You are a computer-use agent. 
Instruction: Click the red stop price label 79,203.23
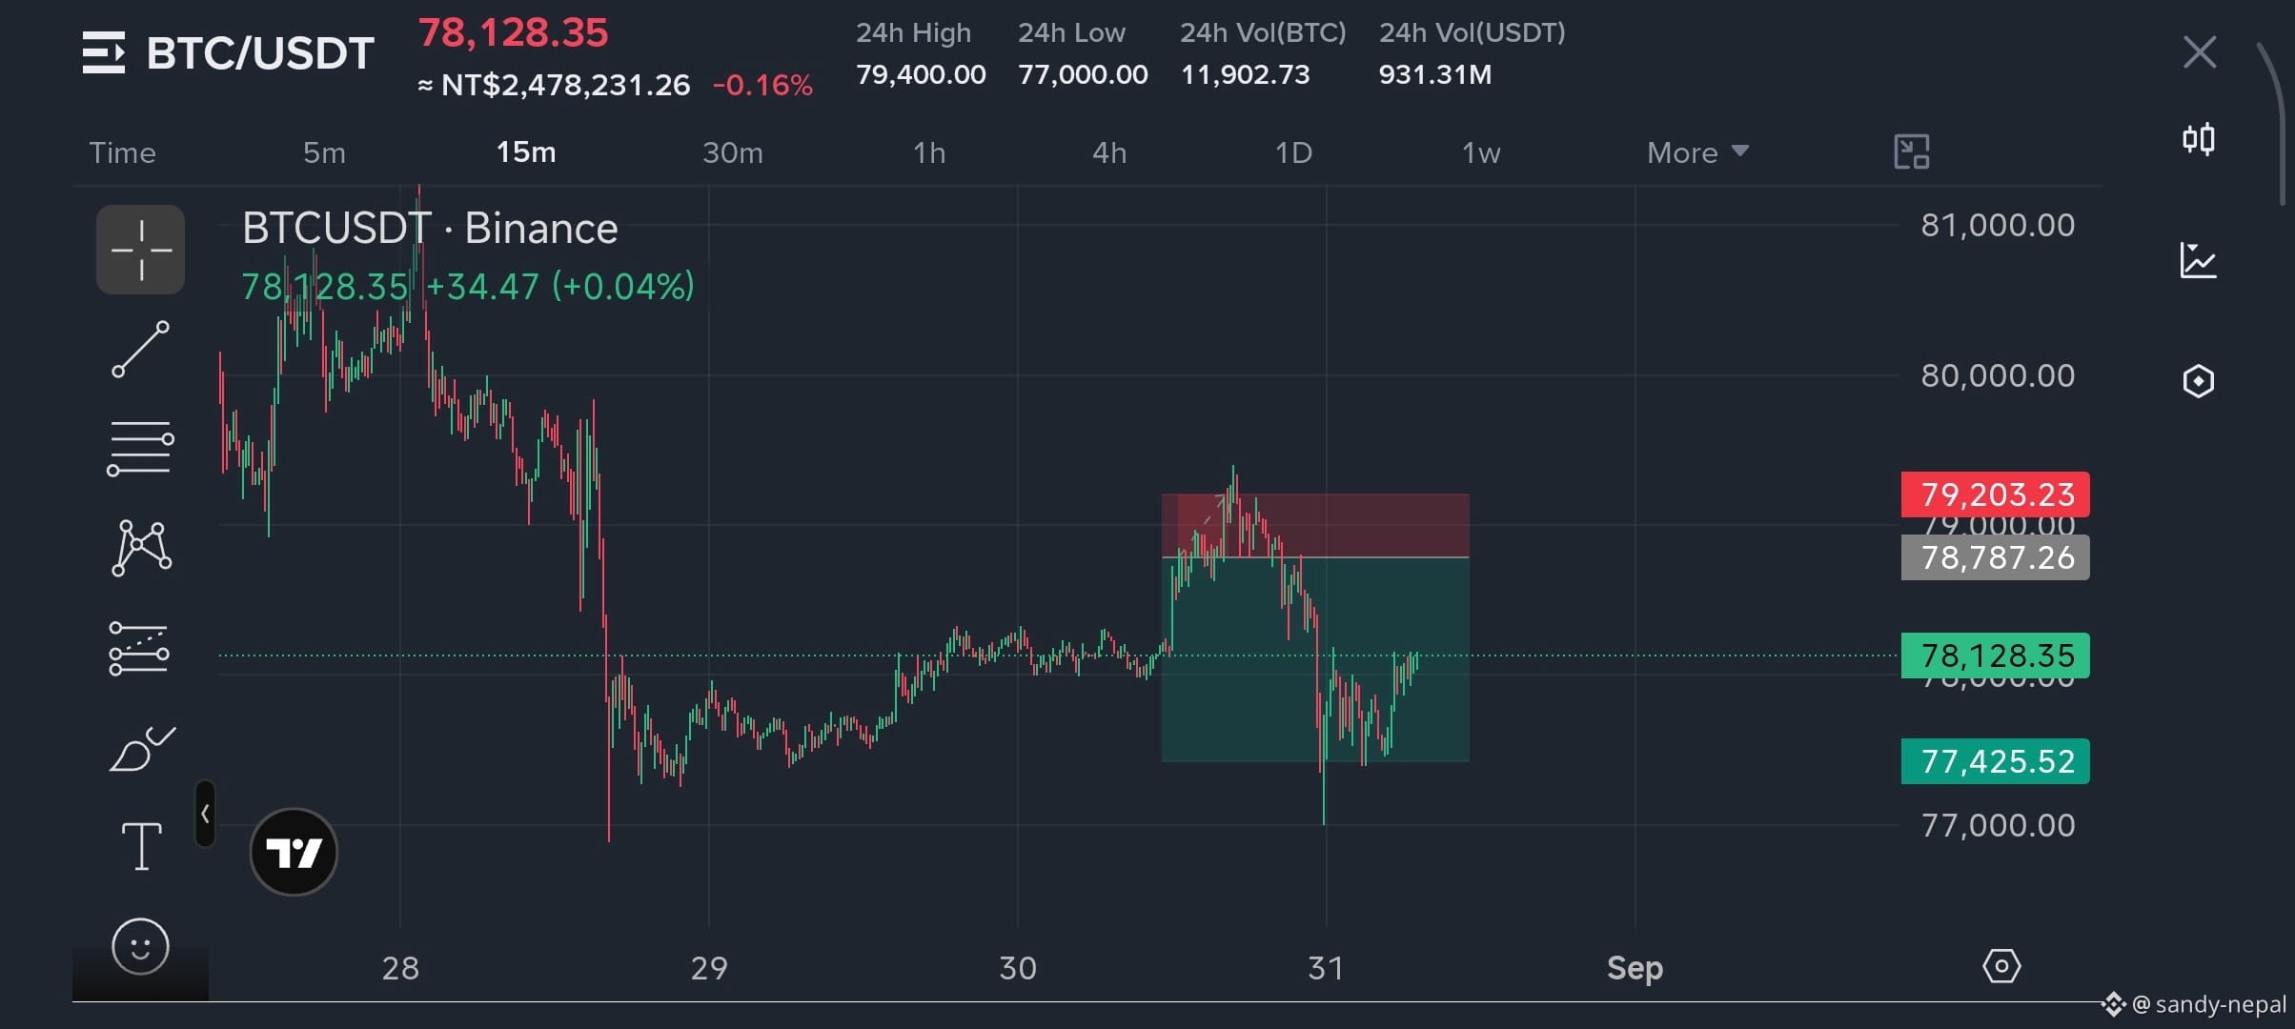click(x=1996, y=494)
